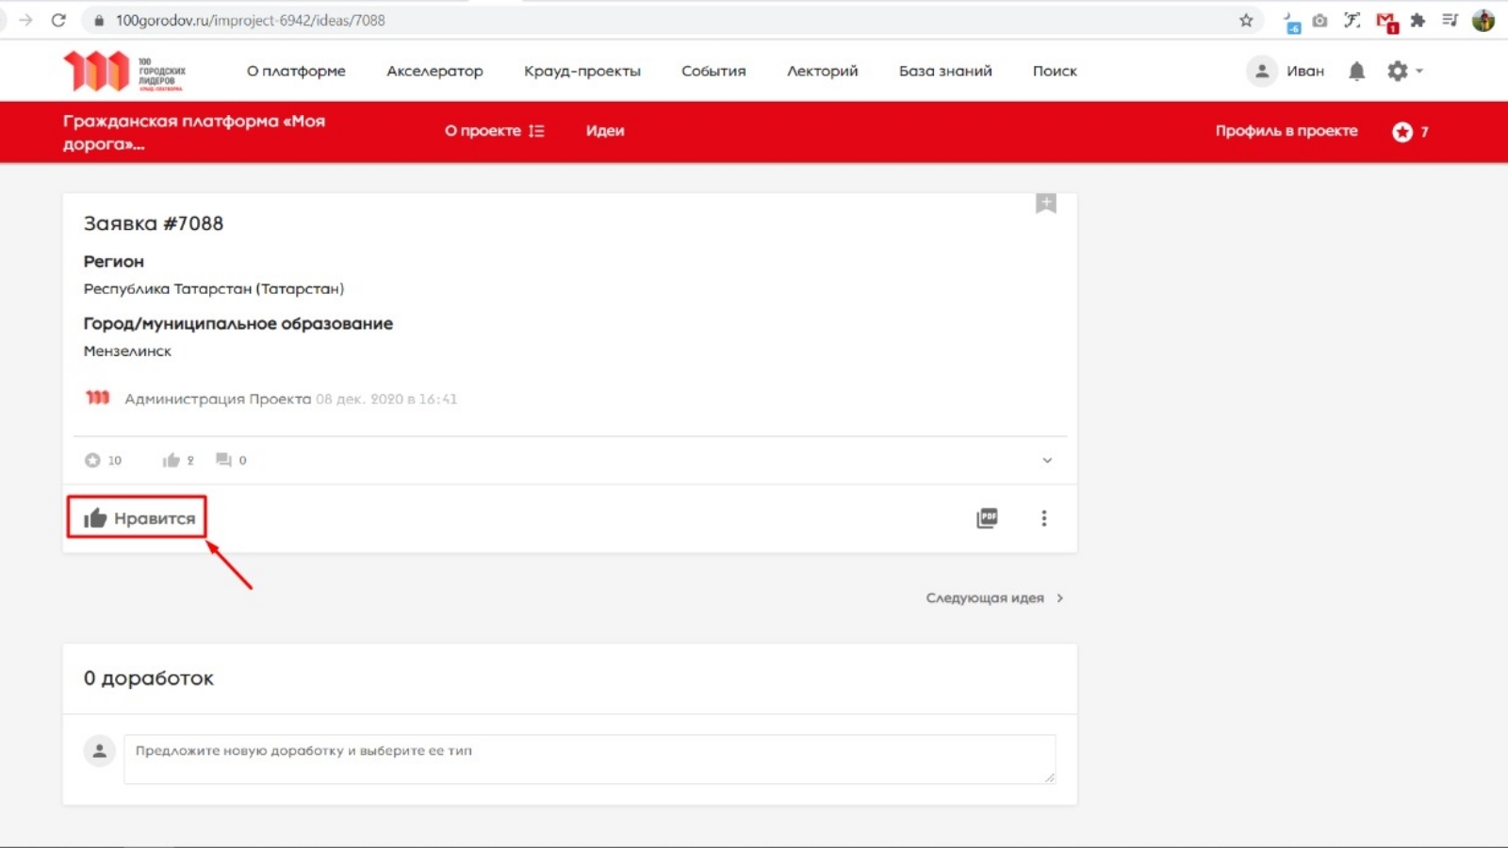Open the settings gear dropdown
This screenshot has width=1508, height=848.
[x=1402, y=72]
